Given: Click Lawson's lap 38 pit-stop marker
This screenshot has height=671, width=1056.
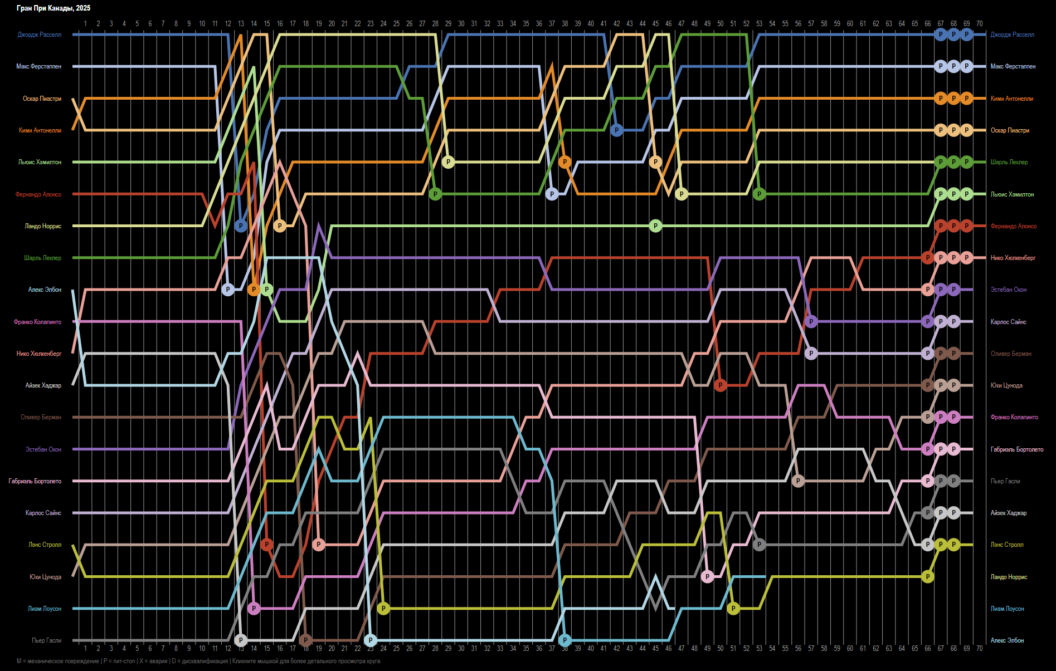Looking at the screenshot, I should coord(565,640).
